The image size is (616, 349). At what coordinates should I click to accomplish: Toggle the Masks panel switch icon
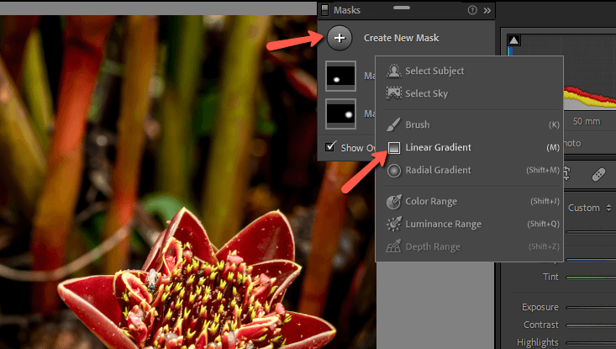pos(324,10)
